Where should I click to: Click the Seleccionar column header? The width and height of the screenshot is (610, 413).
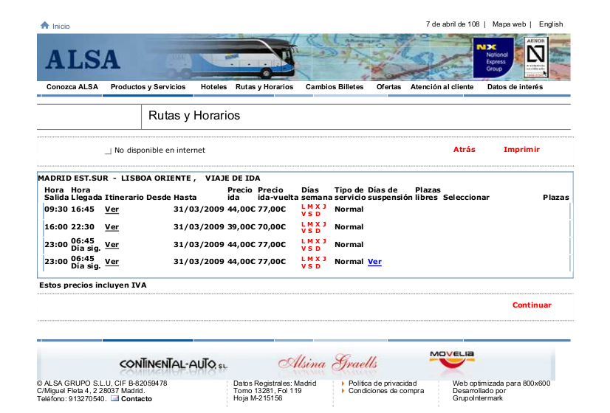pos(466,198)
